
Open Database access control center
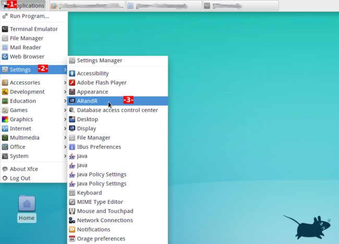pyautogui.click(x=118, y=110)
